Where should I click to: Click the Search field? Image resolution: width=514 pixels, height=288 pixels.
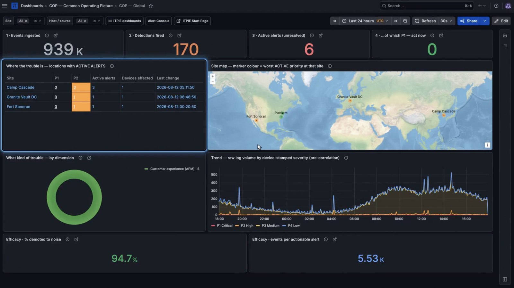[427, 6]
